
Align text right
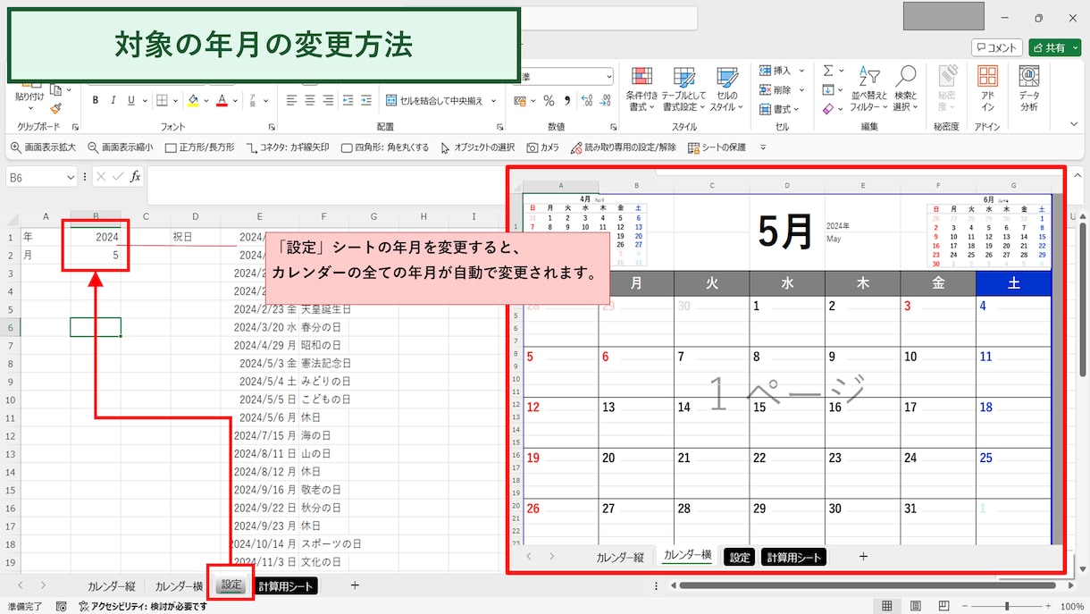point(329,100)
